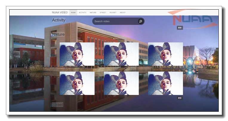
Task: Click the 更多 button under the video grid
Action: point(180,98)
